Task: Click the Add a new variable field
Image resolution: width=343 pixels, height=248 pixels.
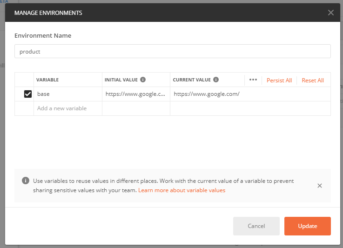Action: coord(67,108)
